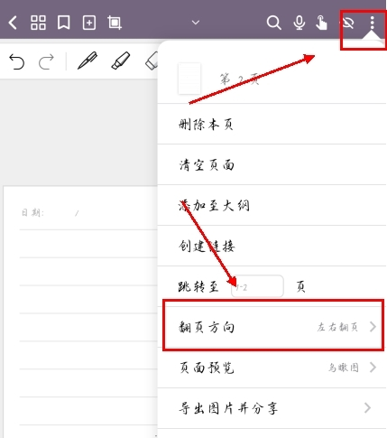Click the 跳转至 page number field
The height and width of the screenshot is (438, 387).
[x=257, y=286]
